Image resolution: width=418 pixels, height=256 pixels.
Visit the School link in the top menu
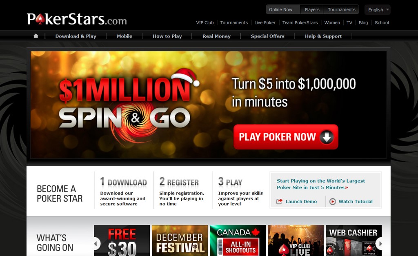point(382,23)
